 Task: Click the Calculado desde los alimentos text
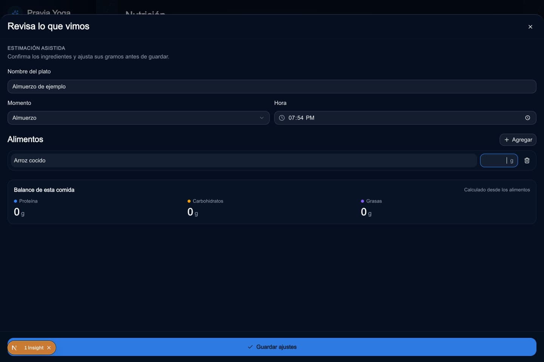pyautogui.click(x=497, y=190)
